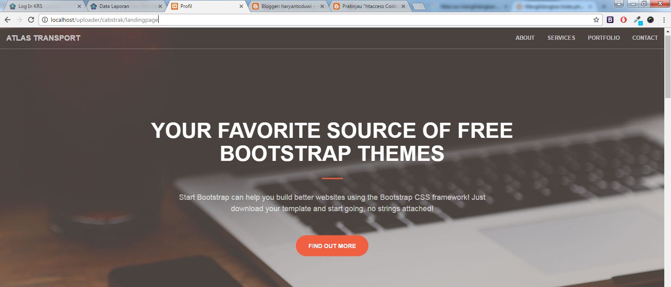Open the CONTACT navigation link
This screenshot has height=287, width=671.
tap(645, 38)
